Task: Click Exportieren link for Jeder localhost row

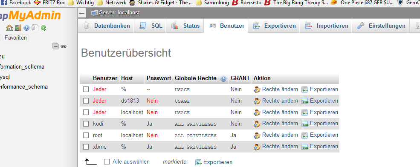Action: 320,112
